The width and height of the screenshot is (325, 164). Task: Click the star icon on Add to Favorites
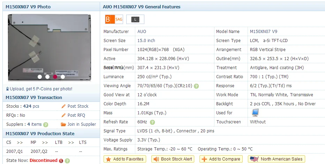[x=108, y=159]
